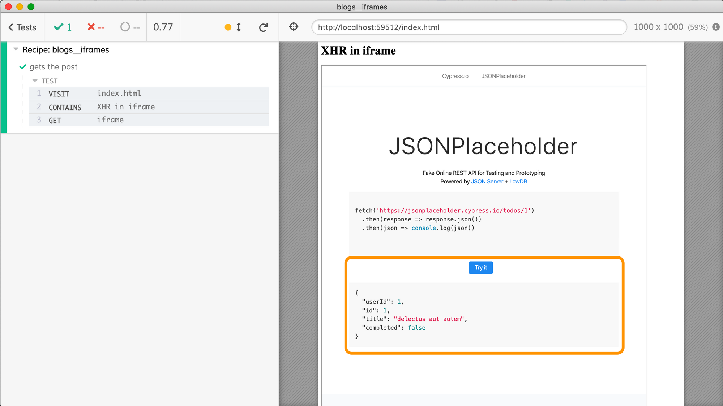Open the JSONPlaceholder nav link
Screen dimensions: 723x406
[x=503, y=76]
